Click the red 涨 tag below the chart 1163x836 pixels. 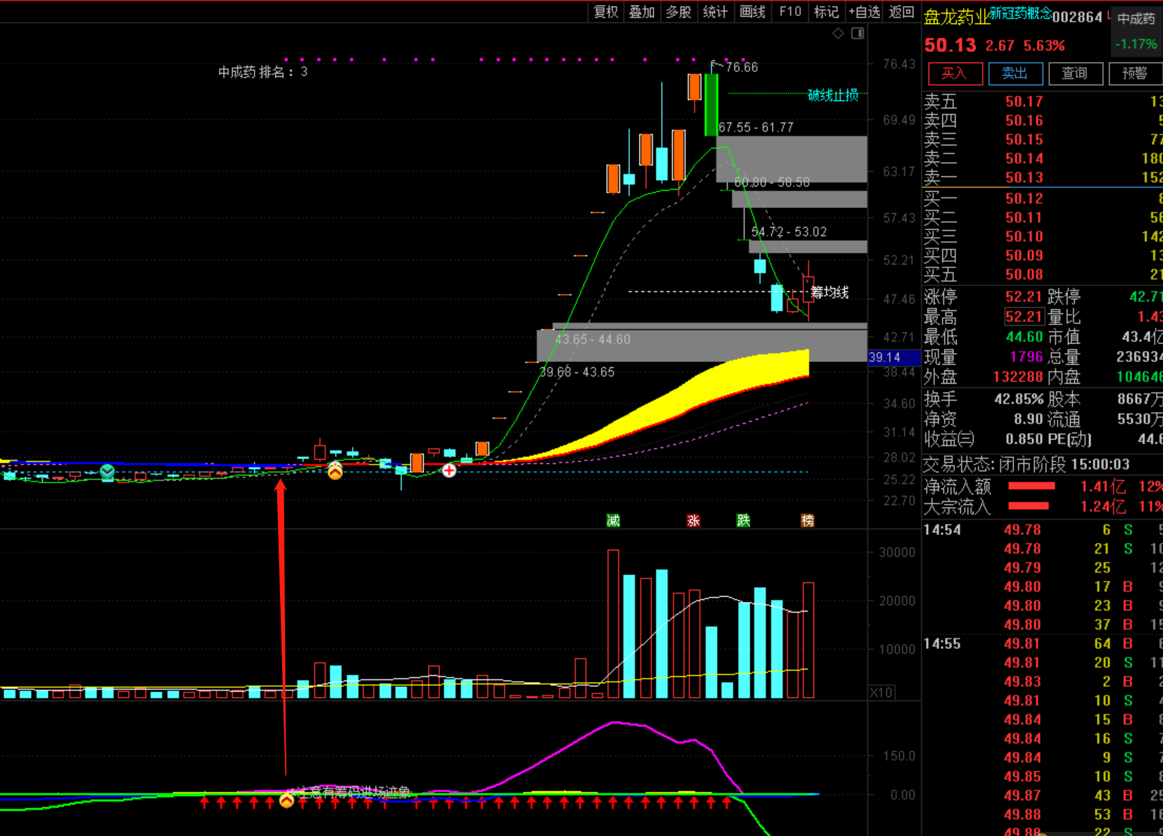[693, 520]
